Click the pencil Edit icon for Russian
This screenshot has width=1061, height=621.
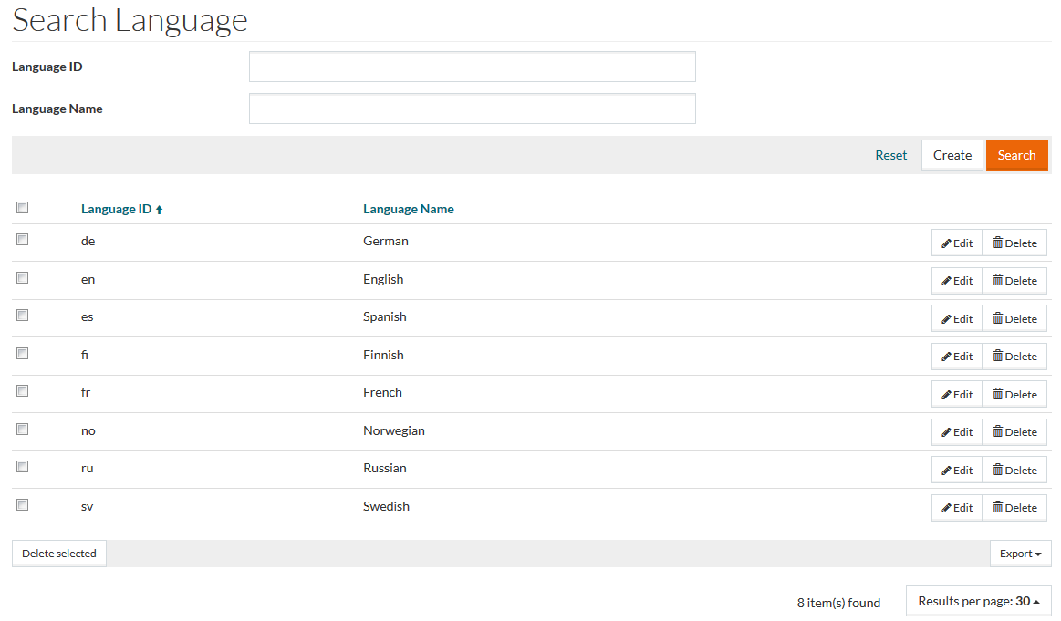click(947, 471)
